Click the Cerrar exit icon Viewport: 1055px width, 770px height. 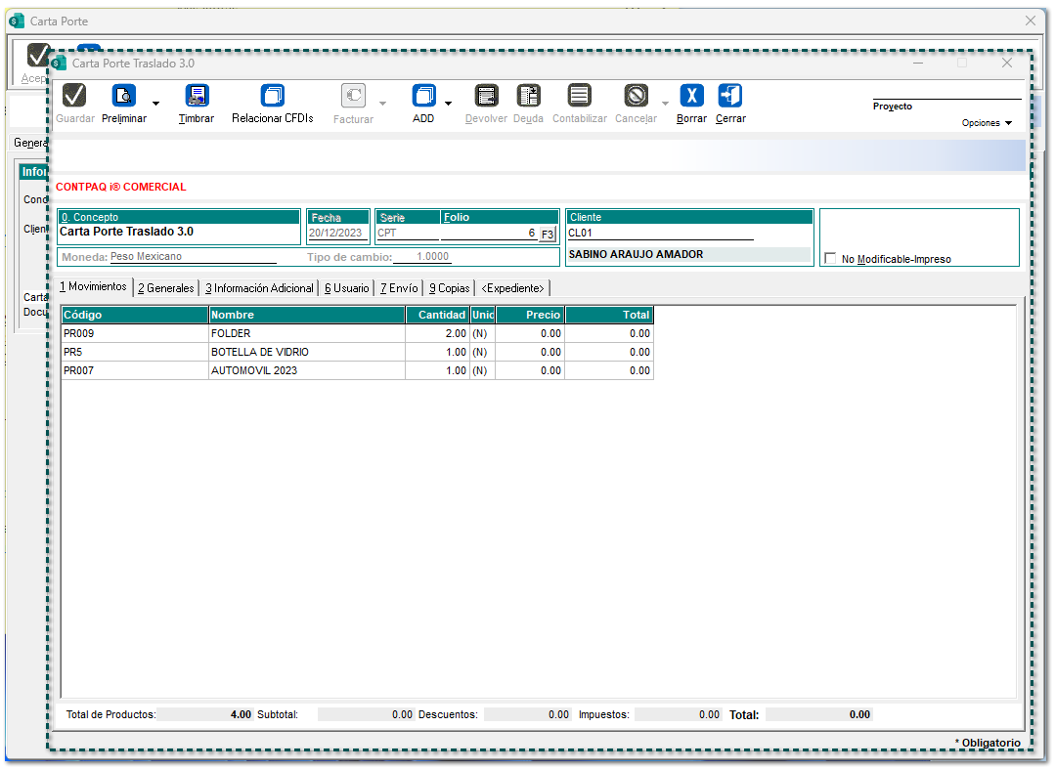pyautogui.click(x=729, y=96)
